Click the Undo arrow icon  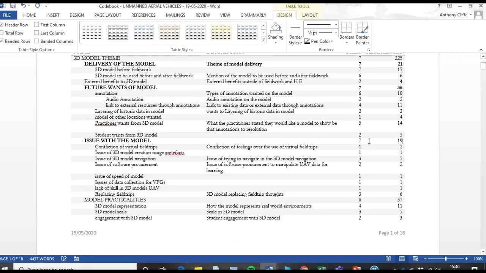point(23,6)
